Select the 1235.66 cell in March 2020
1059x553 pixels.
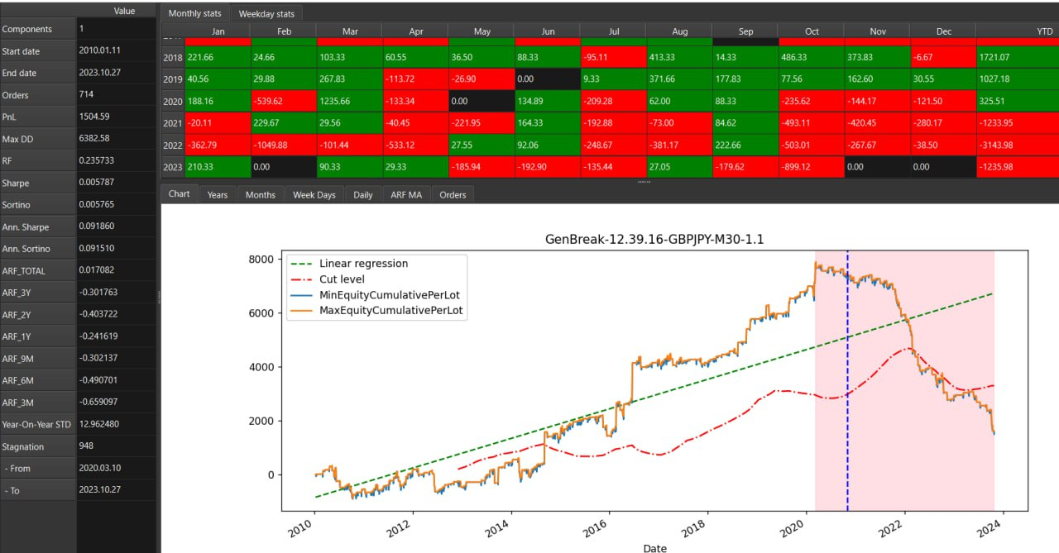click(349, 102)
